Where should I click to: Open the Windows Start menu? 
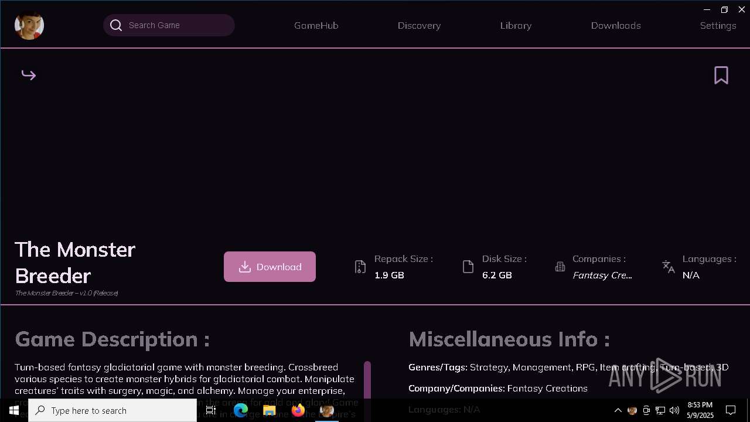[x=14, y=410]
